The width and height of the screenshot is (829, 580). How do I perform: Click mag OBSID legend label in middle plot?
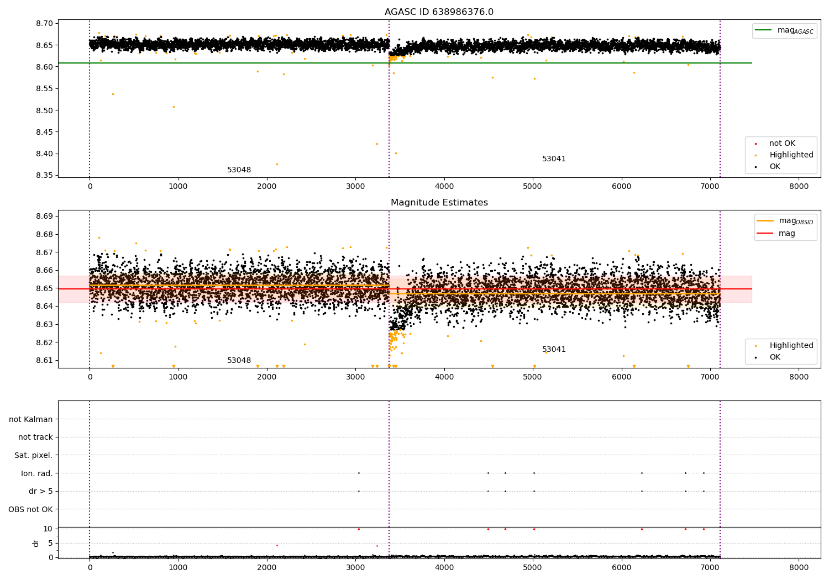796,221
